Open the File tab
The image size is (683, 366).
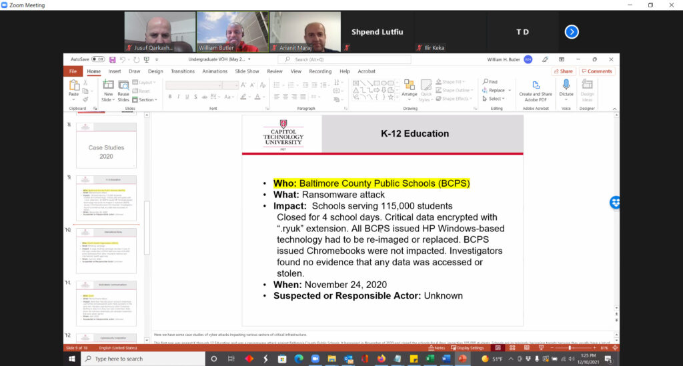(73, 71)
